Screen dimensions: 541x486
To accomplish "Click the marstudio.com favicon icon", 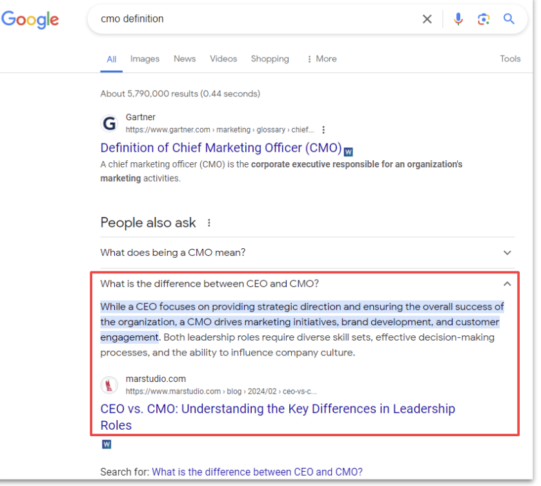I will point(109,385).
